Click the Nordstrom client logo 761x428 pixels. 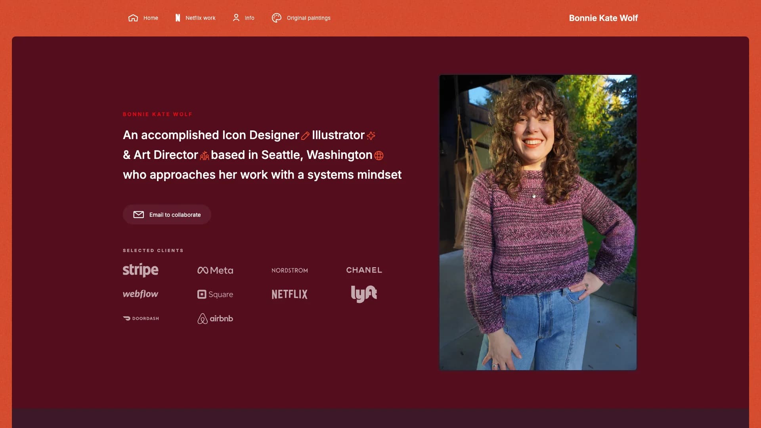point(290,270)
